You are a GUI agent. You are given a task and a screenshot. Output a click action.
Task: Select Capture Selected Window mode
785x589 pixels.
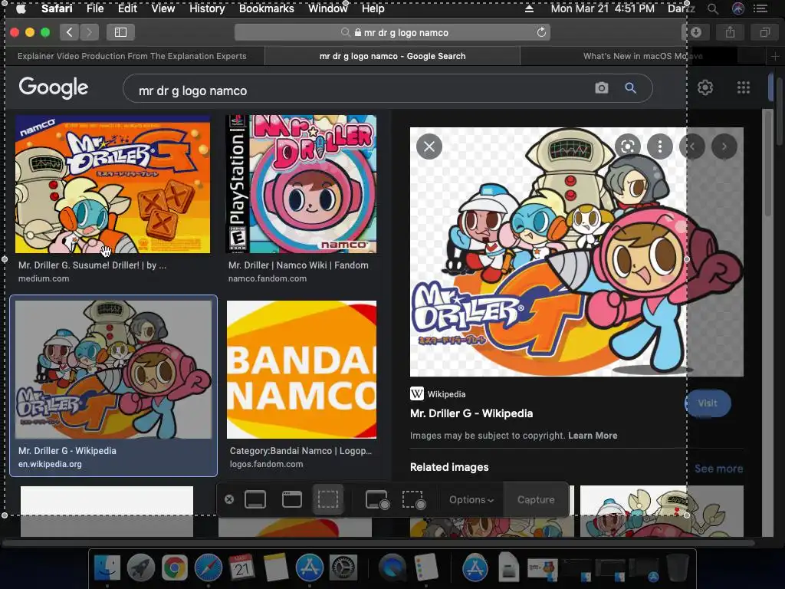tap(292, 499)
